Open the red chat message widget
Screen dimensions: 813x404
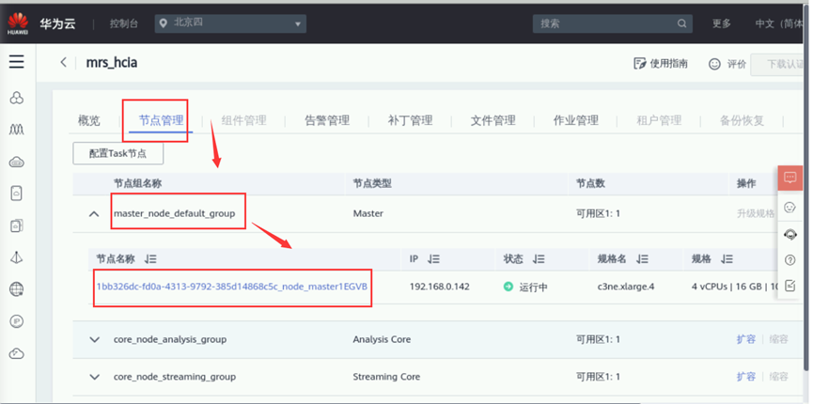(790, 178)
